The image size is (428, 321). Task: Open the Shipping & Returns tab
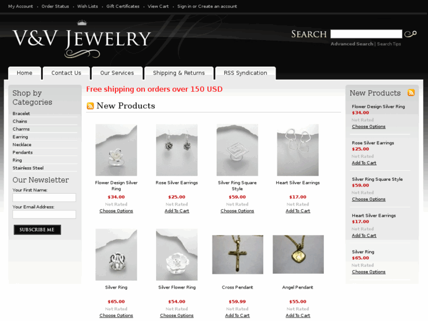tap(179, 73)
